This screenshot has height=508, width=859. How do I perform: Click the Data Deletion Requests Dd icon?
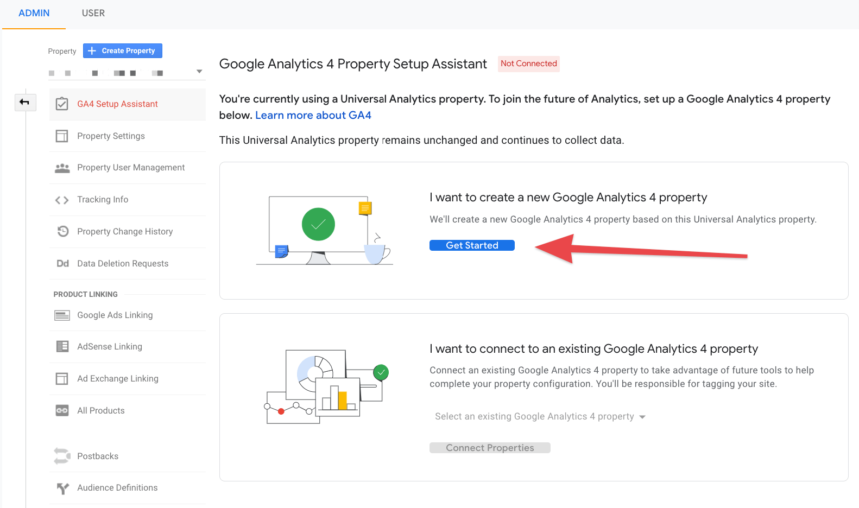(63, 263)
